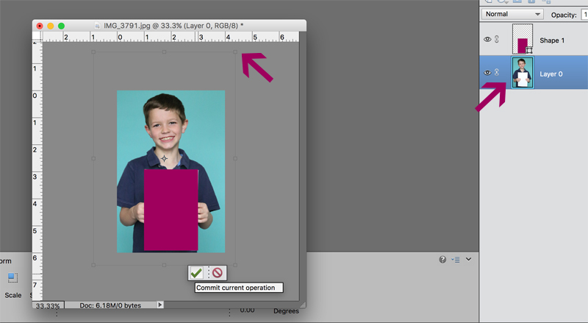Click the top-center transform handle
588x323 pixels.
coord(164,52)
